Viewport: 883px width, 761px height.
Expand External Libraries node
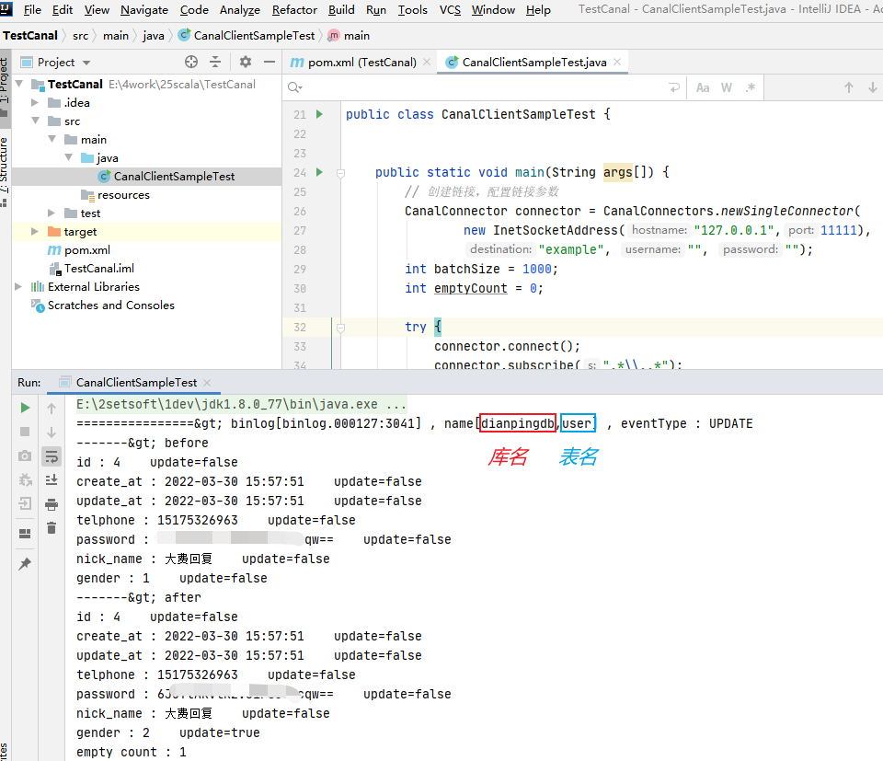coord(18,287)
